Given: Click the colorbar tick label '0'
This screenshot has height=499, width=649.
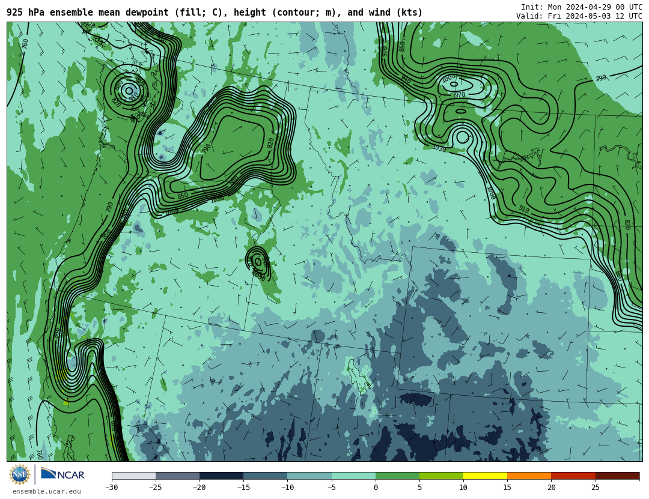Looking at the screenshot, I should click(x=376, y=488).
